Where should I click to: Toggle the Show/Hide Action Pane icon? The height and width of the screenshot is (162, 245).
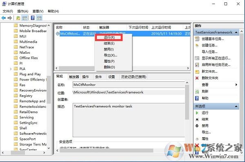(39, 18)
